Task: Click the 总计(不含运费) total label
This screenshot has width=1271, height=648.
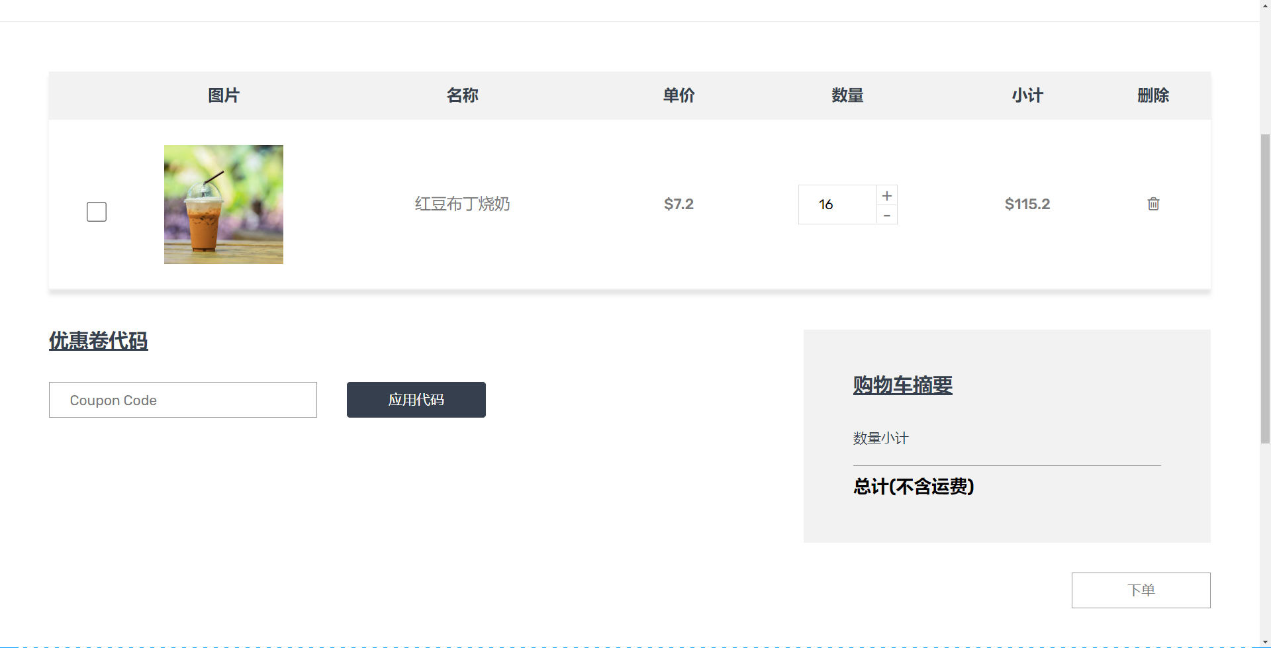Action: click(x=914, y=486)
